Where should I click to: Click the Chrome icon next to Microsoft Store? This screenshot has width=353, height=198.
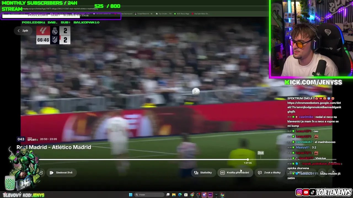pyautogui.click(x=192, y=195)
